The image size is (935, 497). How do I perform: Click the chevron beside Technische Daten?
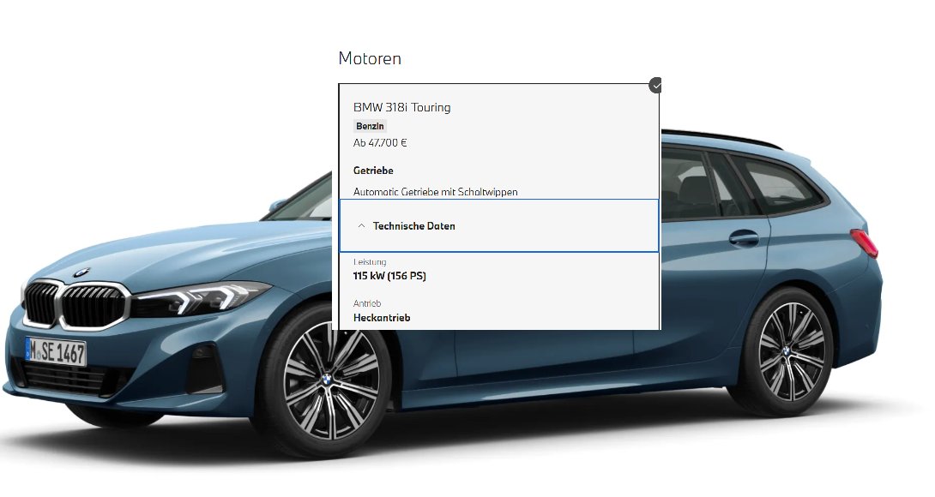click(x=361, y=226)
